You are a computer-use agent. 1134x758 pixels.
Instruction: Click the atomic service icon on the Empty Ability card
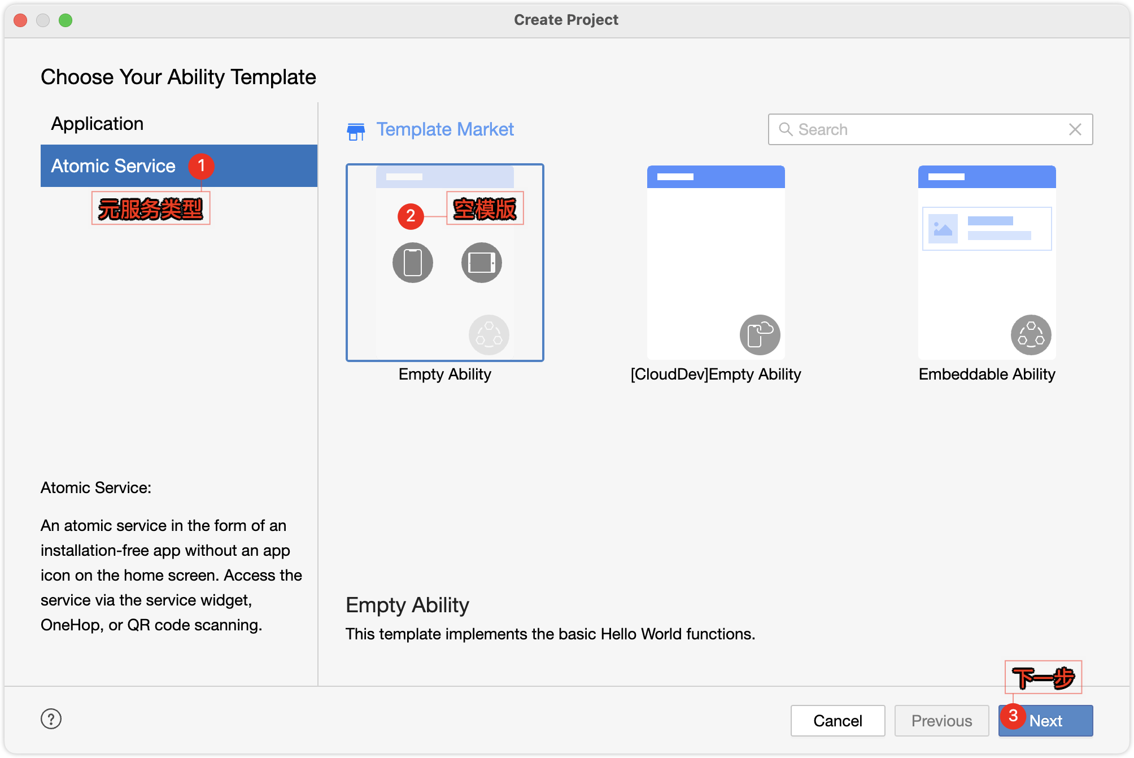coord(489,335)
